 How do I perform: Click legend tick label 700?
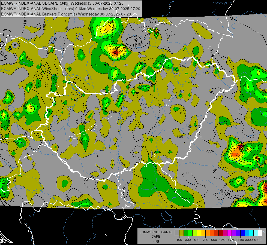pyautogui.click(x=206, y=240)
